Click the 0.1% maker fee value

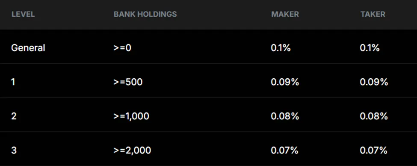281,48
